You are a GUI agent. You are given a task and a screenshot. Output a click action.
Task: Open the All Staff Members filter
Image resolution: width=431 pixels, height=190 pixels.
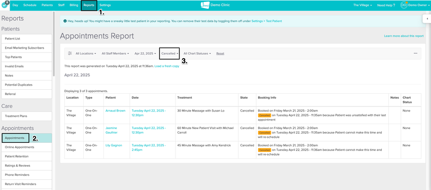pyautogui.click(x=115, y=54)
